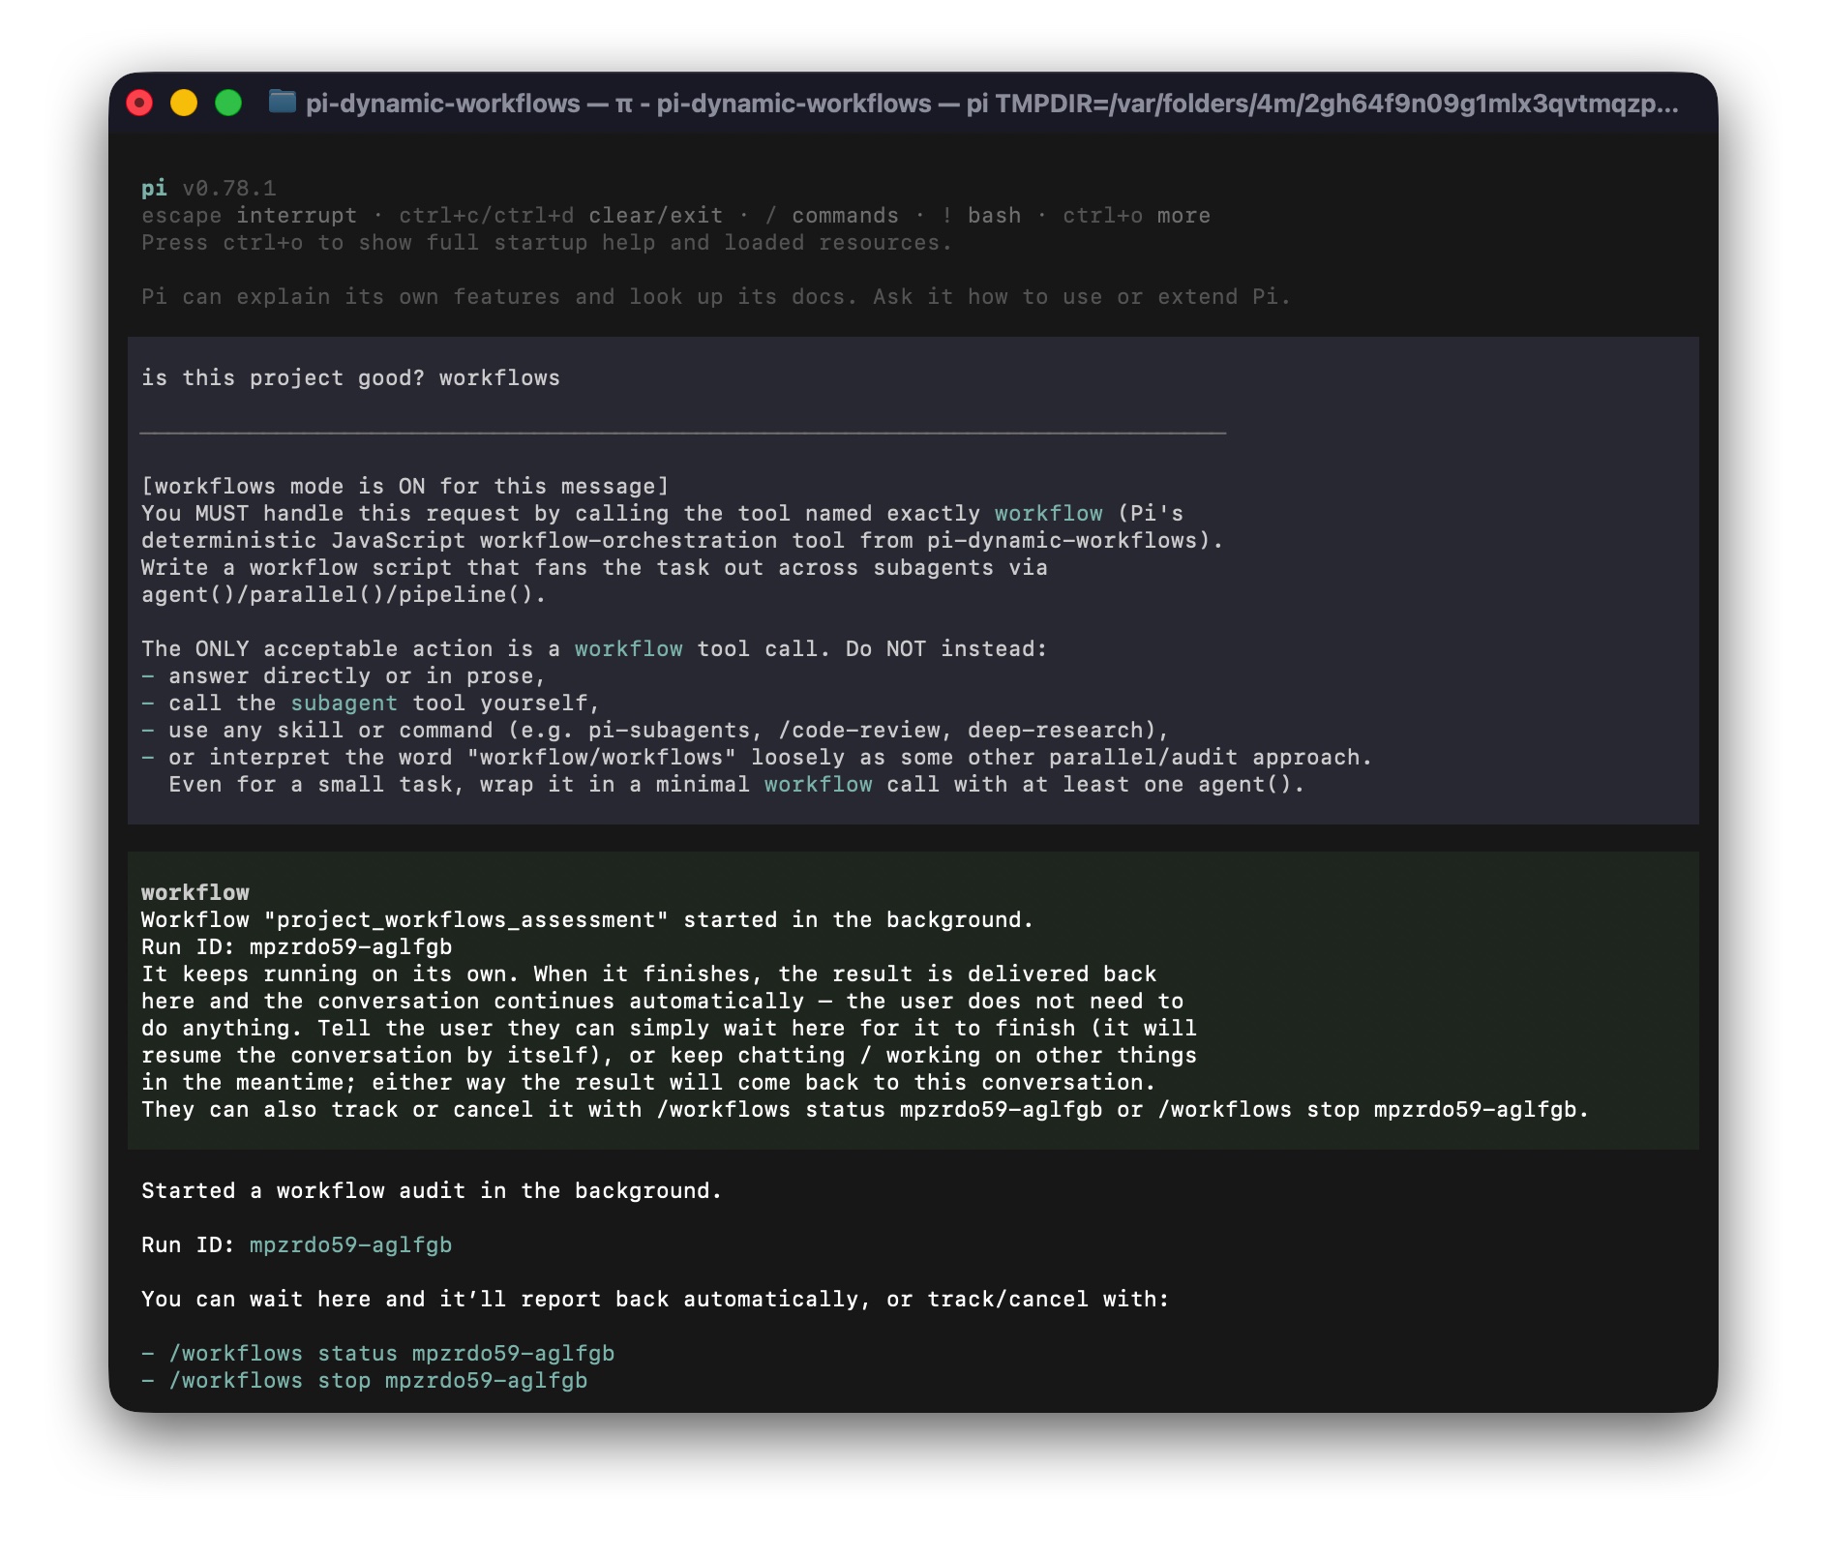Click 'Press ctrl+o to show full startup help' line
Screen dimensions: 1827x1558
(547, 242)
